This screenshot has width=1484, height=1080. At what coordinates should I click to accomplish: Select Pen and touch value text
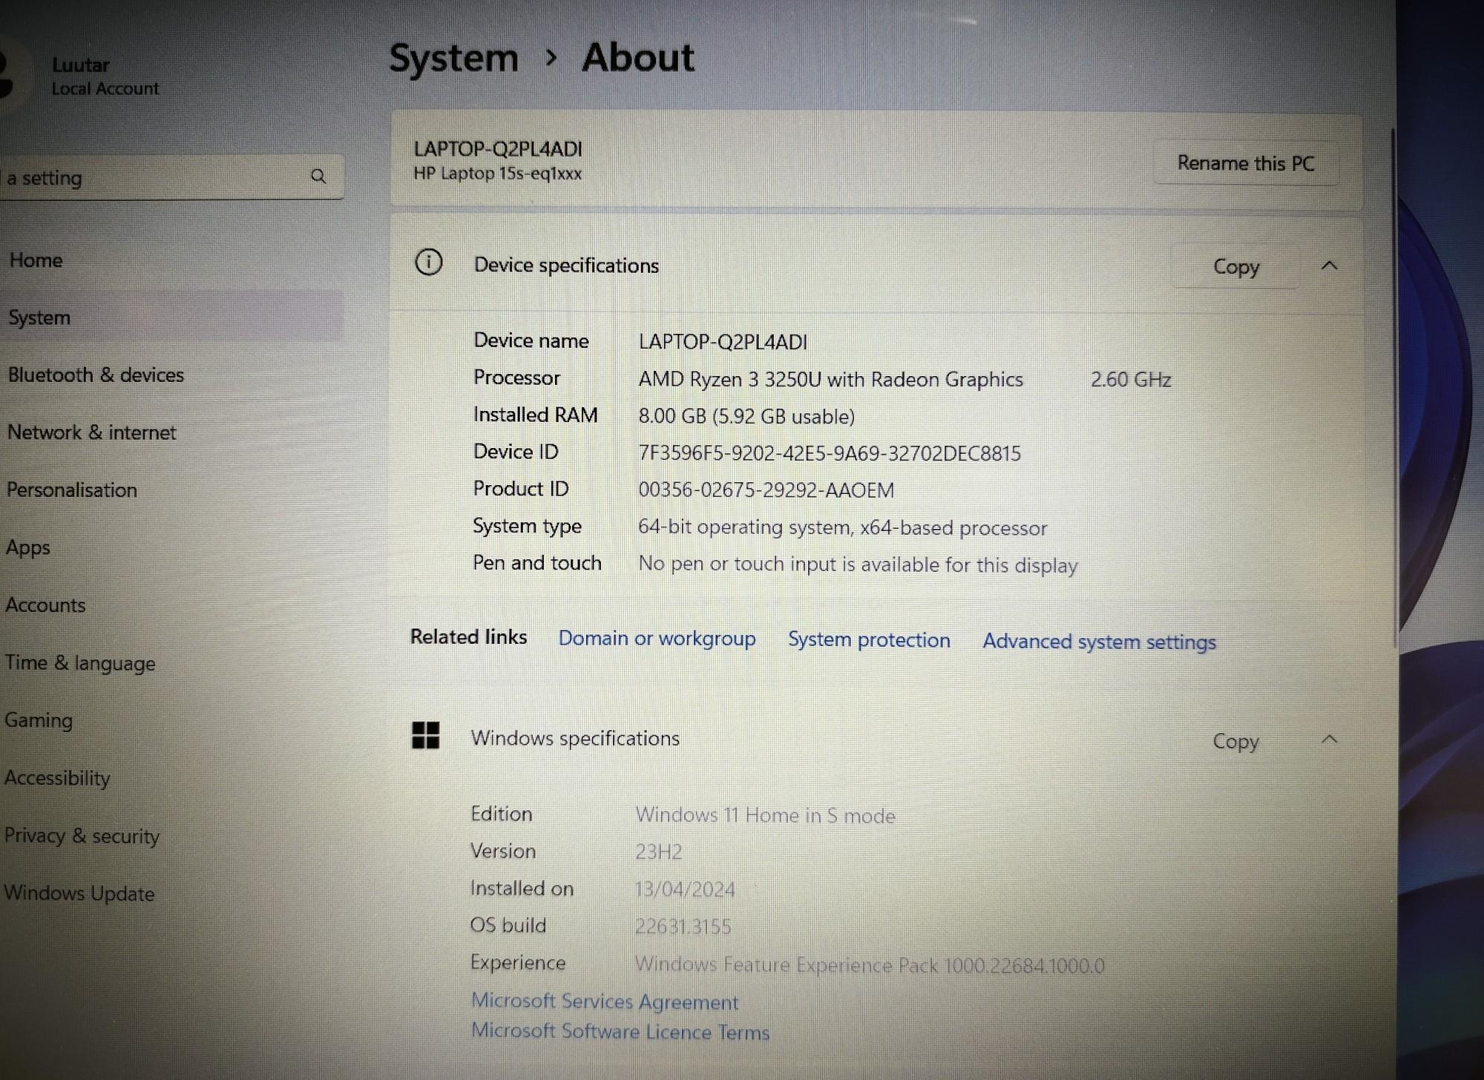[x=858, y=564]
